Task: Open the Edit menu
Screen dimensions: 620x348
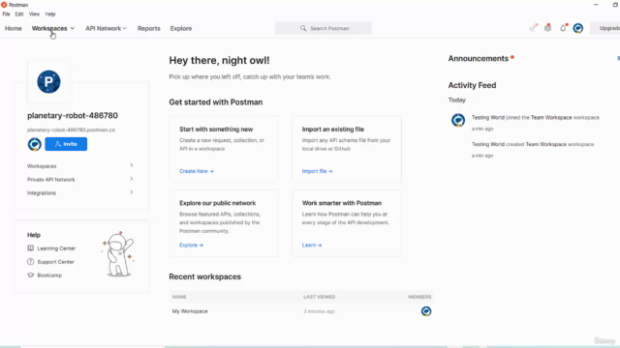Action: pos(19,14)
